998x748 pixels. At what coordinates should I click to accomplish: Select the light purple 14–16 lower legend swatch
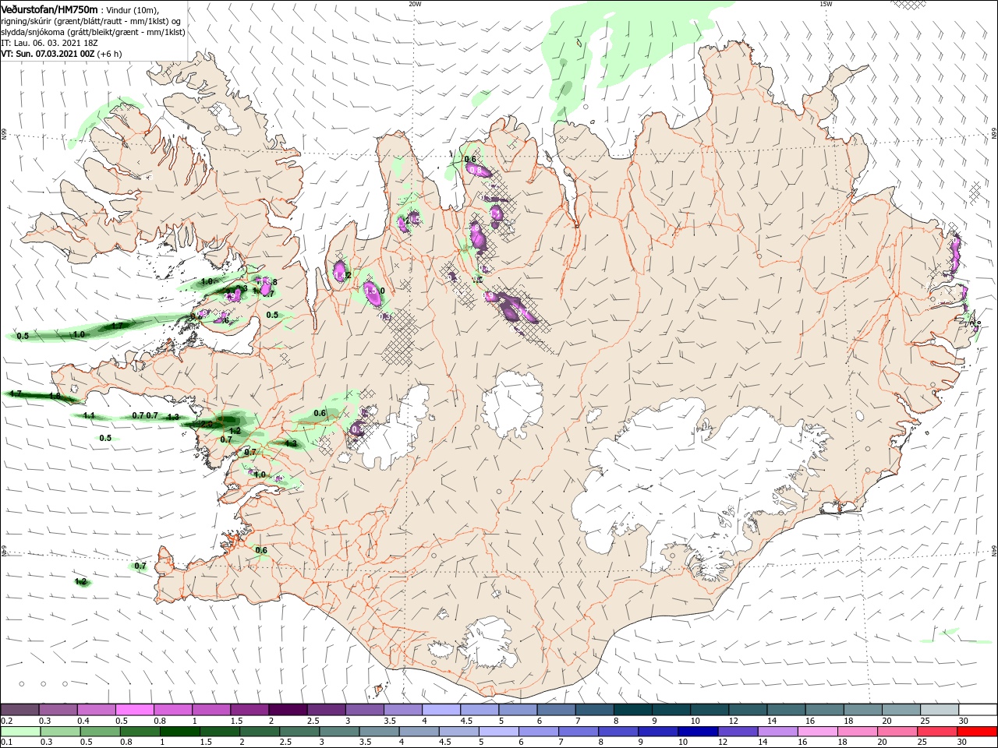(x=777, y=732)
